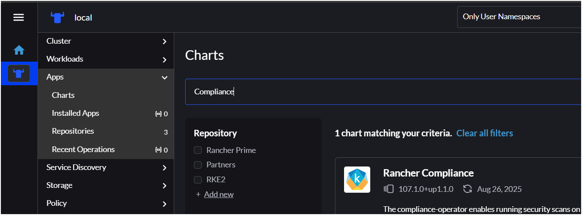Collapse the Apps section chevron

click(x=164, y=77)
